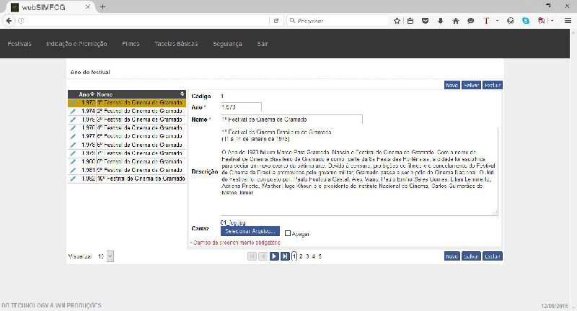Click the edit pencil for the 1974 festival row
This screenshot has width=577, height=311.
click(x=73, y=112)
